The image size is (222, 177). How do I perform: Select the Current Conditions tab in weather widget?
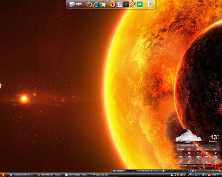pyautogui.click(x=209, y=146)
